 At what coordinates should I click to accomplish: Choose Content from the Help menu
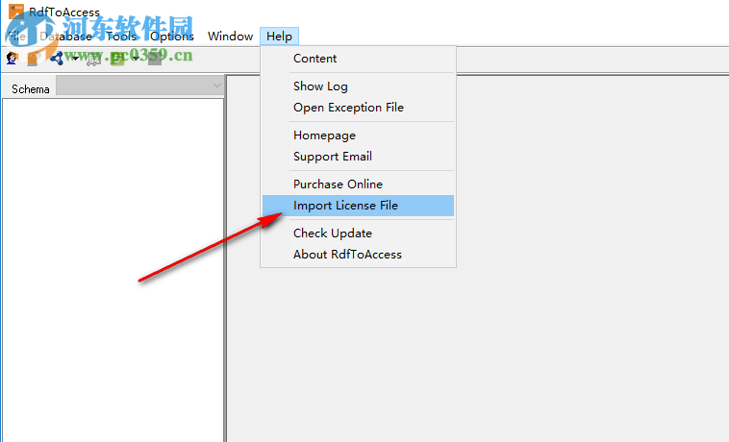pos(358,59)
